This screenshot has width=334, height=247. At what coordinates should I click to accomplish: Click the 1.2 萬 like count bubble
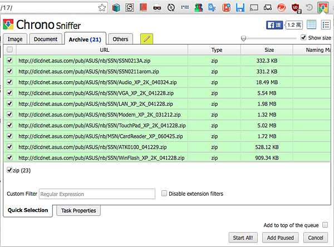tap(294, 25)
